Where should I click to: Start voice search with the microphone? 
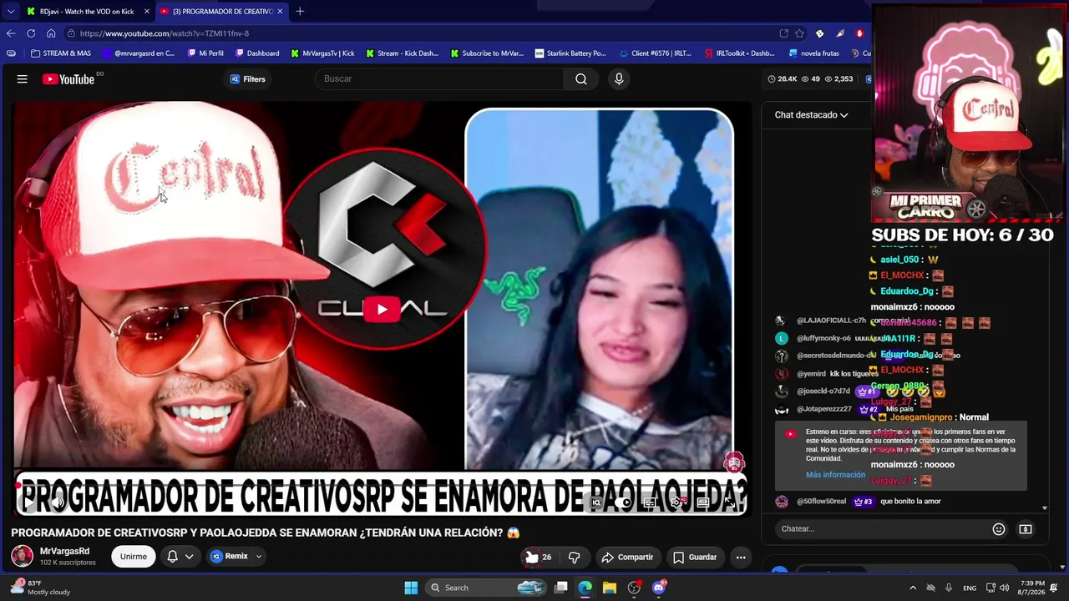click(619, 79)
